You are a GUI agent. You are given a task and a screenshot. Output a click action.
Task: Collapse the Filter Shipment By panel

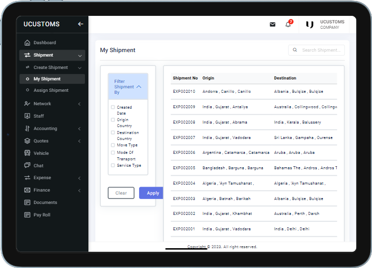tap(139, 87)
